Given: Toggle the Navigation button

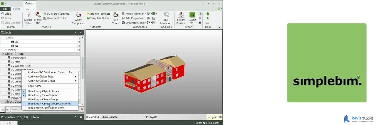Looking at the screenshot, I should pos(215,117).
